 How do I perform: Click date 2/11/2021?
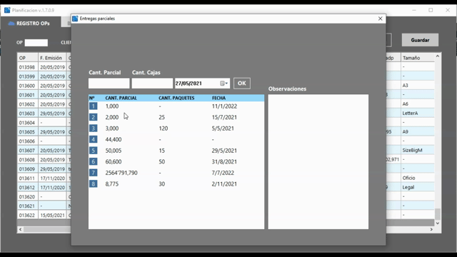[224, 184]
